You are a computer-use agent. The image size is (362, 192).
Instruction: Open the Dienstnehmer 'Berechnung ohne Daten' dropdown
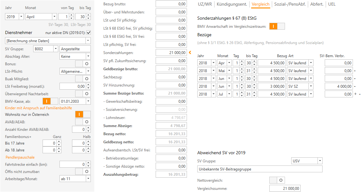click(88, 41)
